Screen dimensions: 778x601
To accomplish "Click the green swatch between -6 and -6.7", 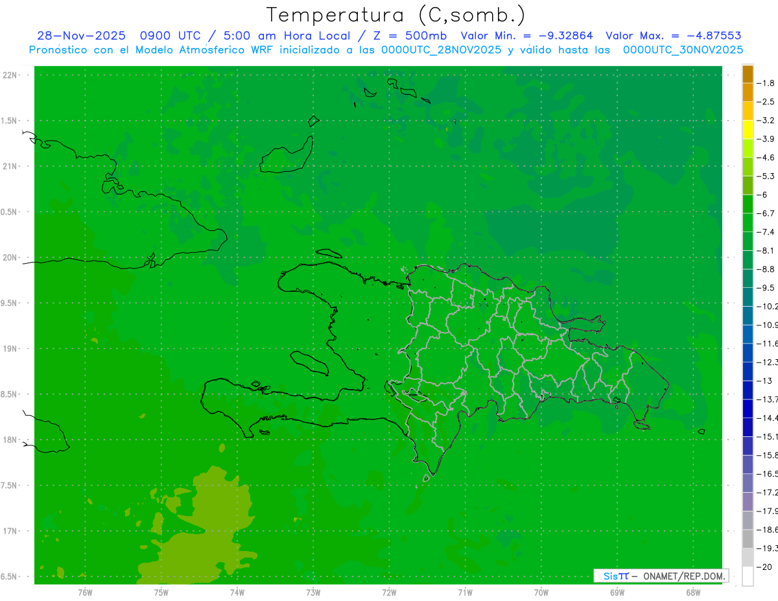I will coord(748,204).
